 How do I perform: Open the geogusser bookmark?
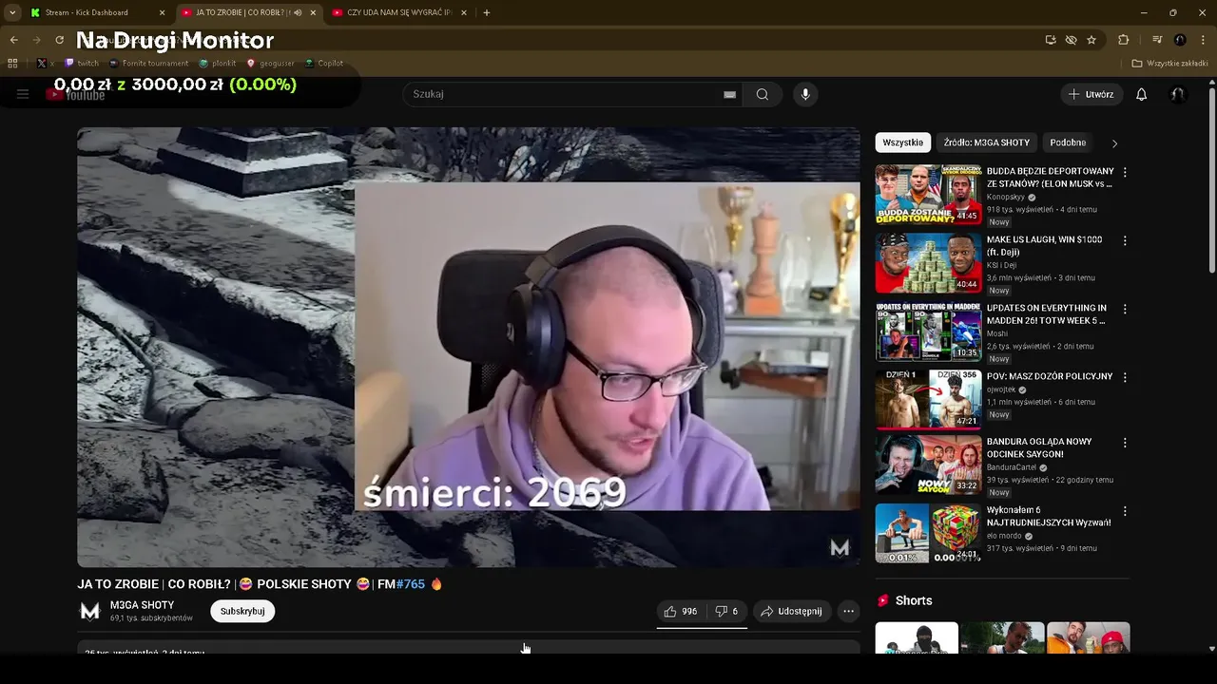pyautogui.click(x=271, y=64)
